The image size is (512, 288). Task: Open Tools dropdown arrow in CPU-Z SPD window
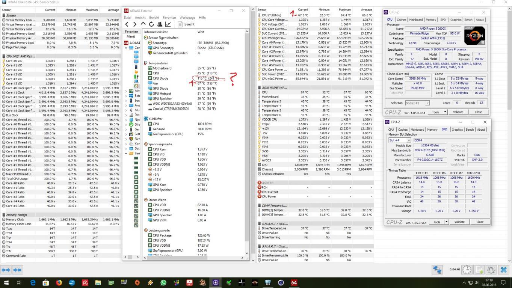coord(447,222)
